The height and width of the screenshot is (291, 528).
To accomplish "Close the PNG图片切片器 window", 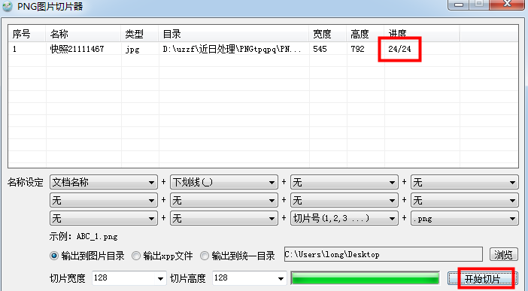I will coord(507,4).
